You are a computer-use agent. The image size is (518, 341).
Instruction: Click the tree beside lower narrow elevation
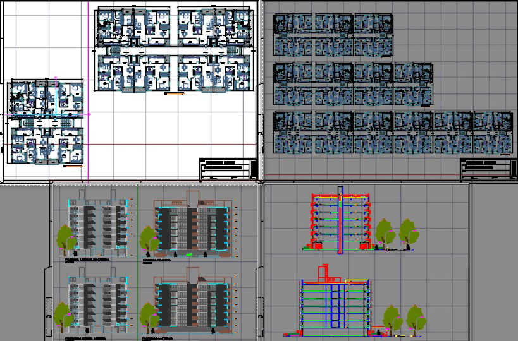point(63,318)
